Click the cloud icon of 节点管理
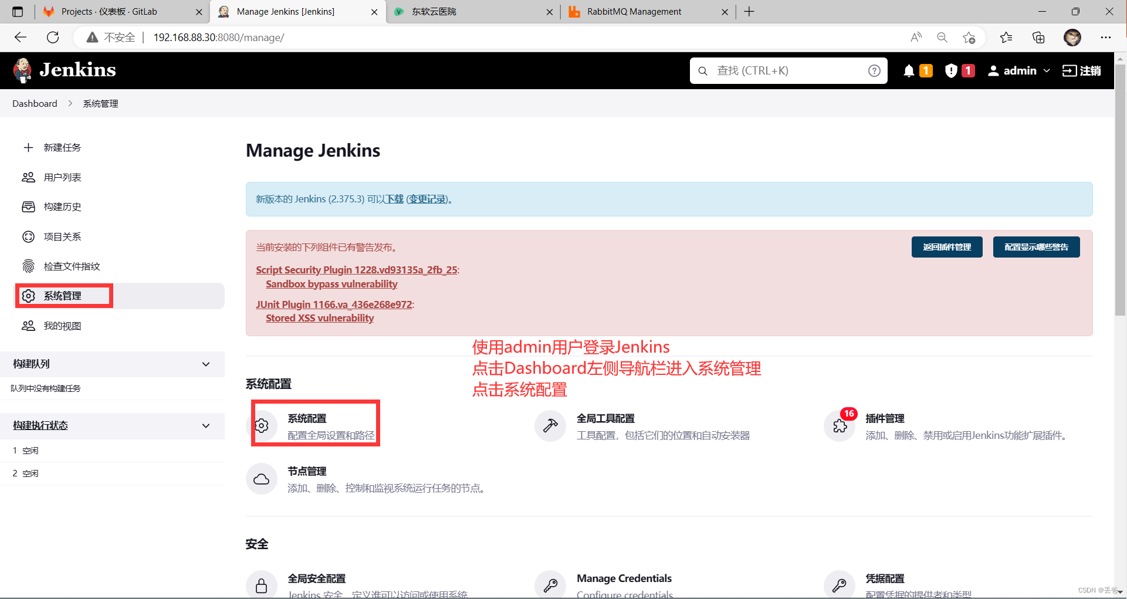Screen dimensions: 1127x599 pos(262,479)
